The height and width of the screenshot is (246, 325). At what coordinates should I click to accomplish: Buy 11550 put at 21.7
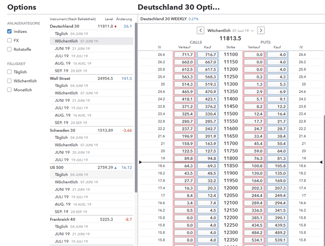277,121
